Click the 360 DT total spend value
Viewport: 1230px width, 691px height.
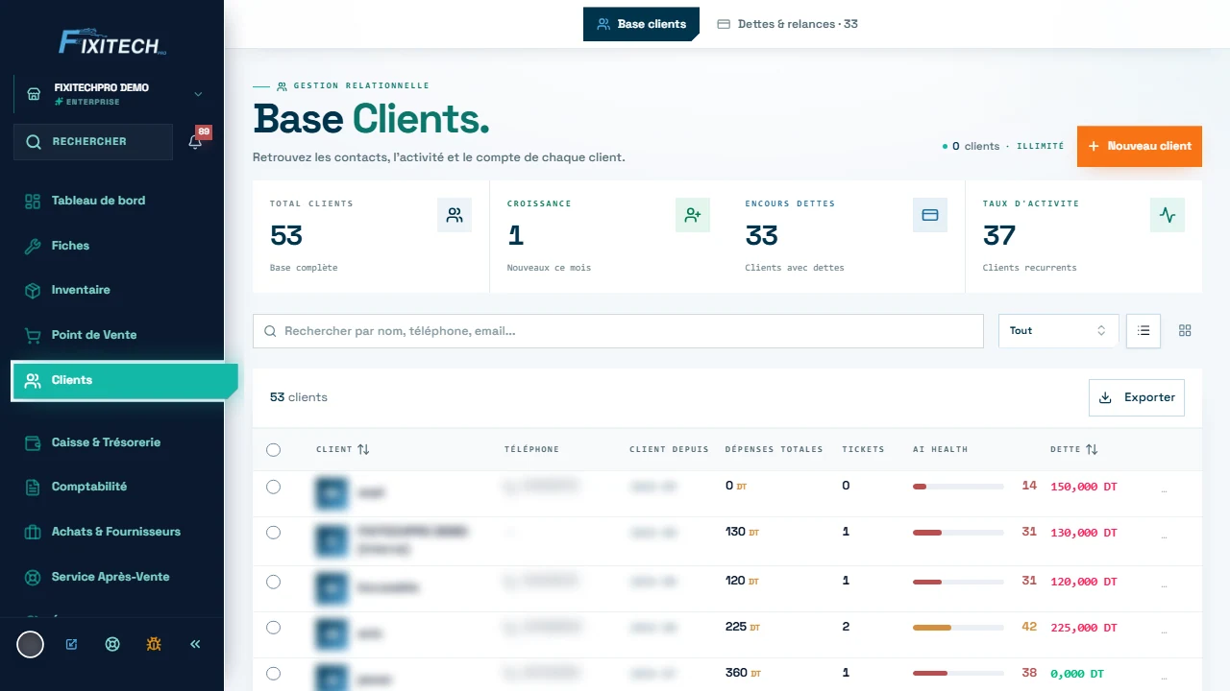pos(742,673)
